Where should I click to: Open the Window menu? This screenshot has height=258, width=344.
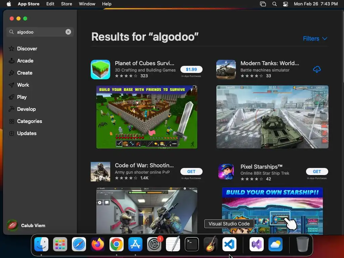87,4
